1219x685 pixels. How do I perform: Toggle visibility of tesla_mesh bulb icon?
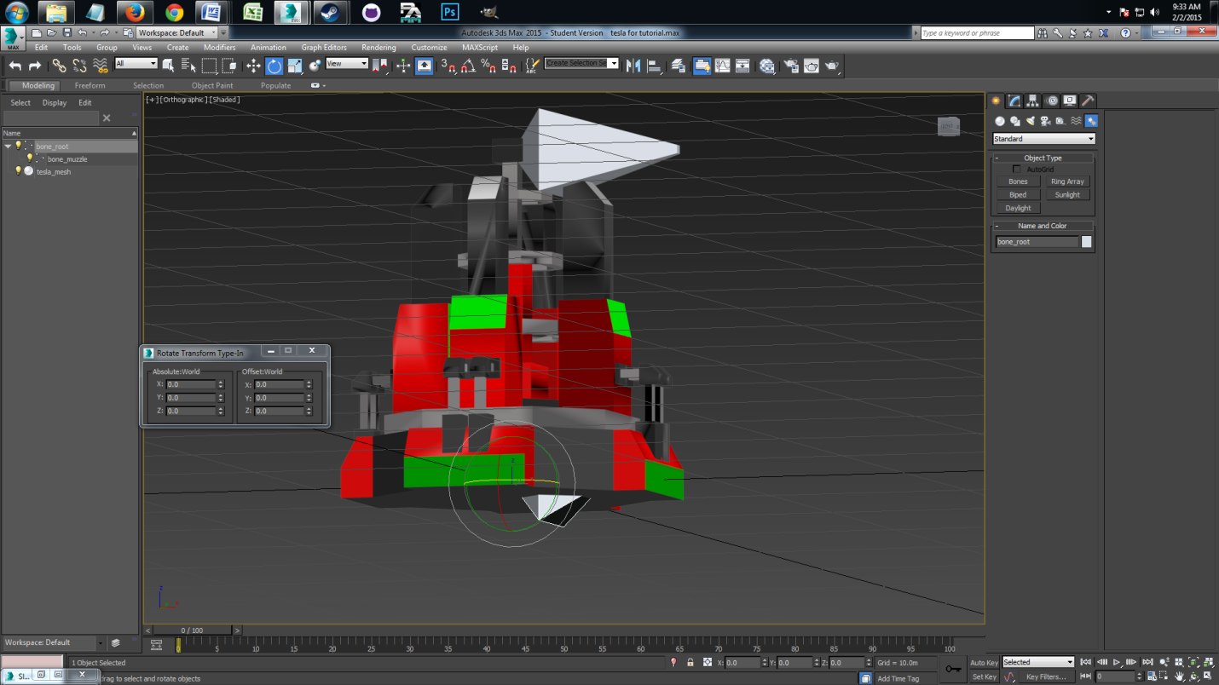[18, 171]
